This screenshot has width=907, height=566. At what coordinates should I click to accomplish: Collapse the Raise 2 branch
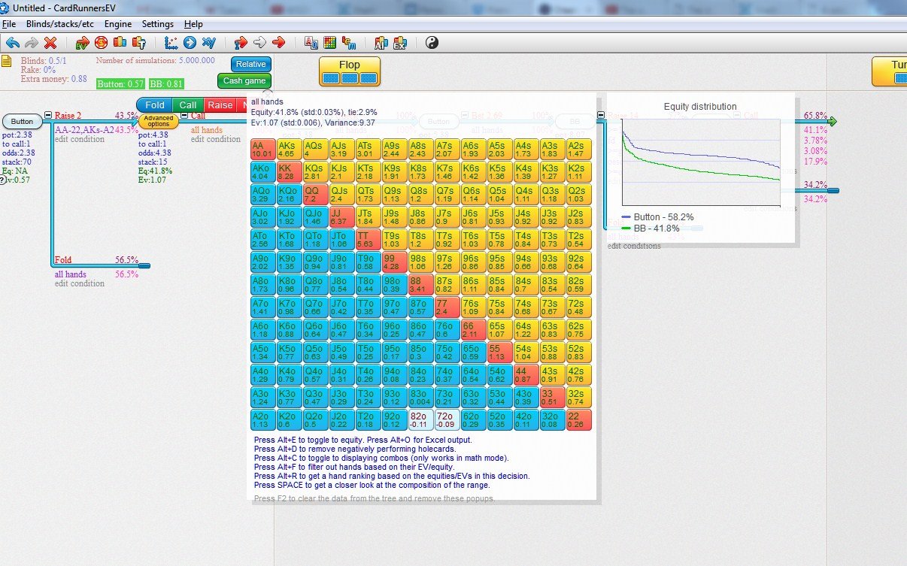click(x=48, y=116)
